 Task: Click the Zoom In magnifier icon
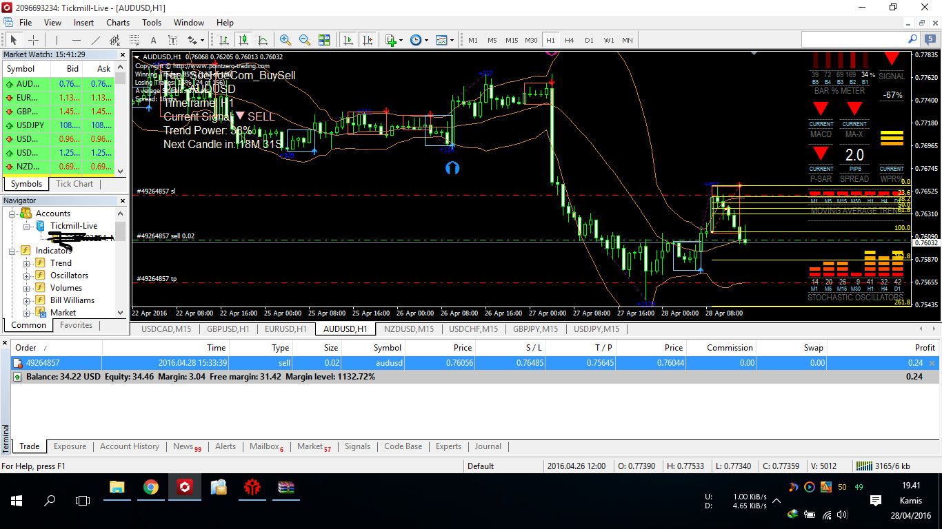point(285,40)
